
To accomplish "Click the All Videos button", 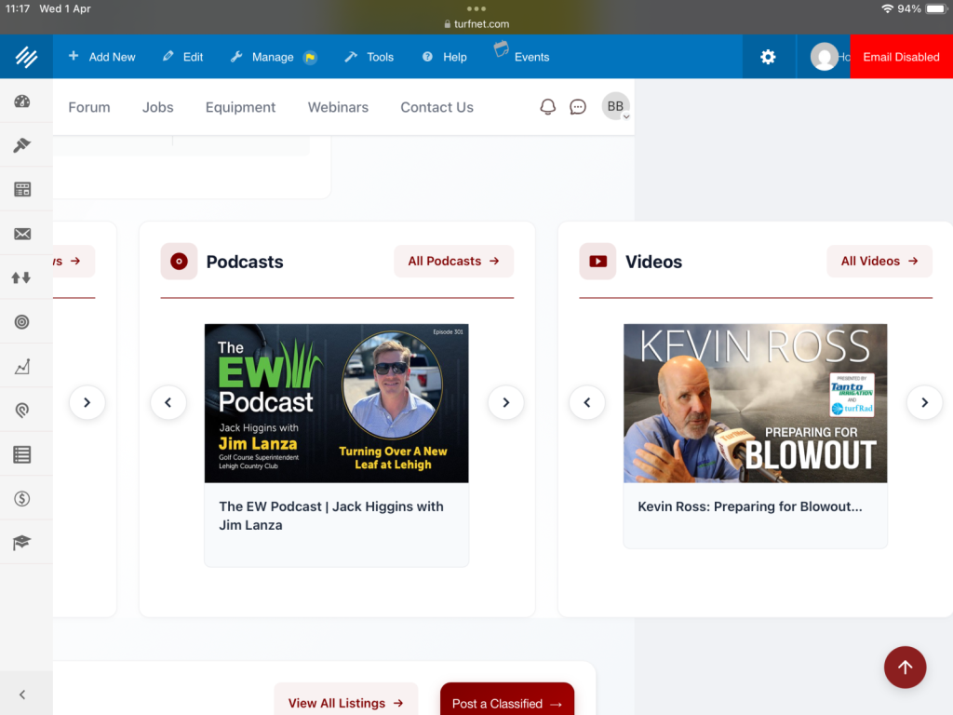I will pos(879,262).
